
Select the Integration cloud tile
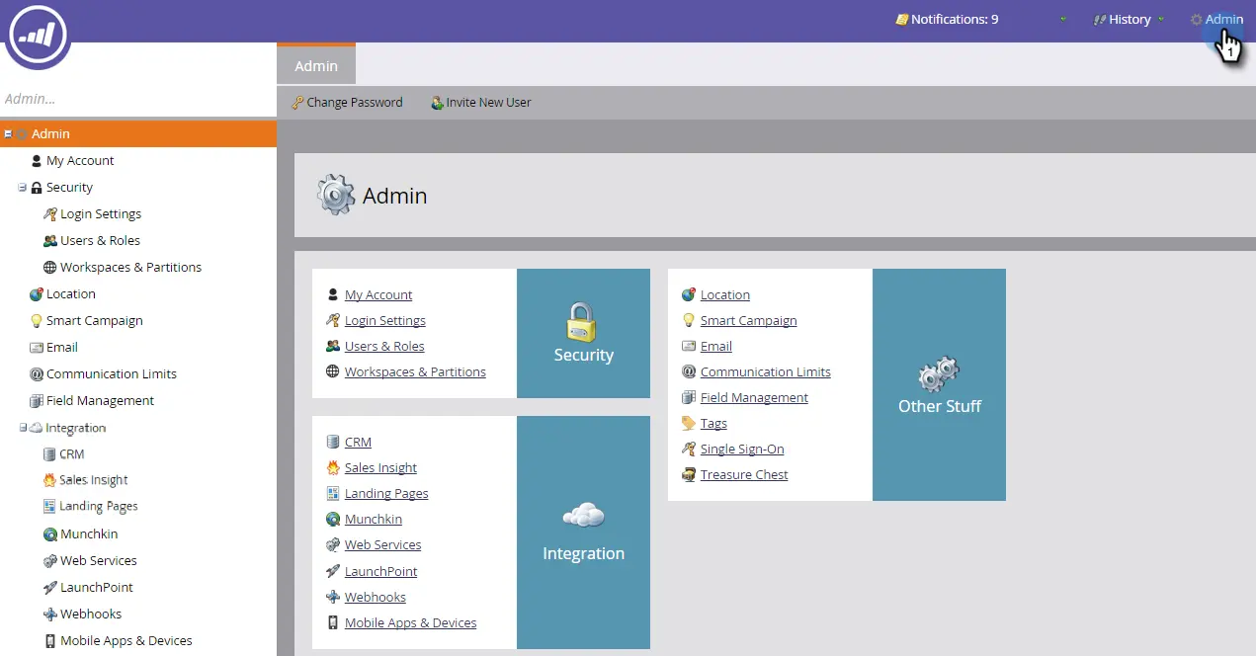[583, 532]
